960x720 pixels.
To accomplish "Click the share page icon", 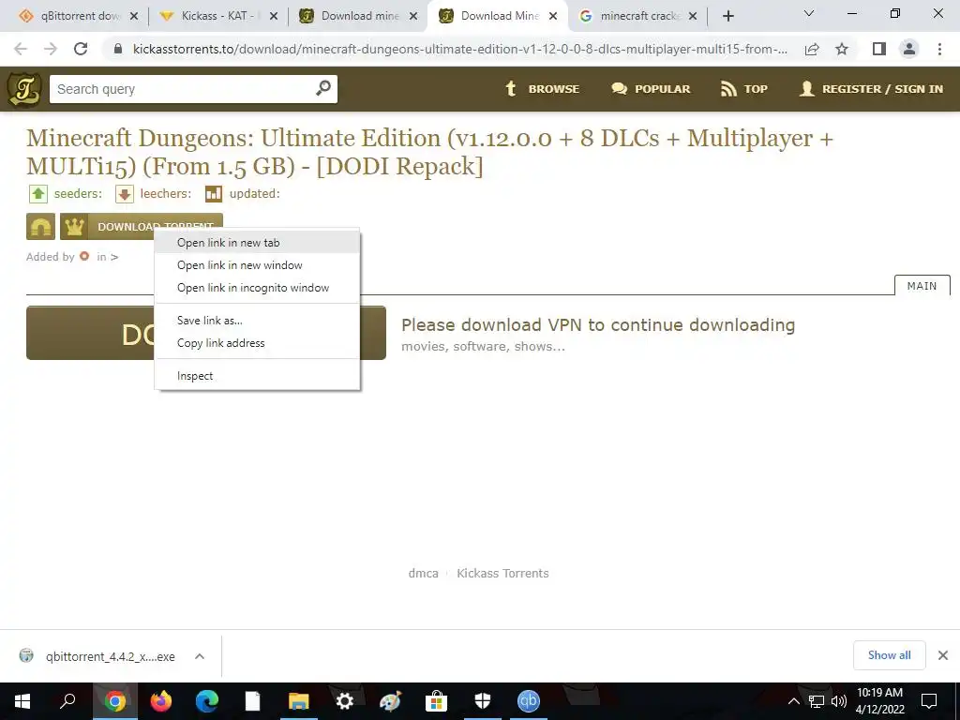I will pyautogui.click(x=812, y=49).
